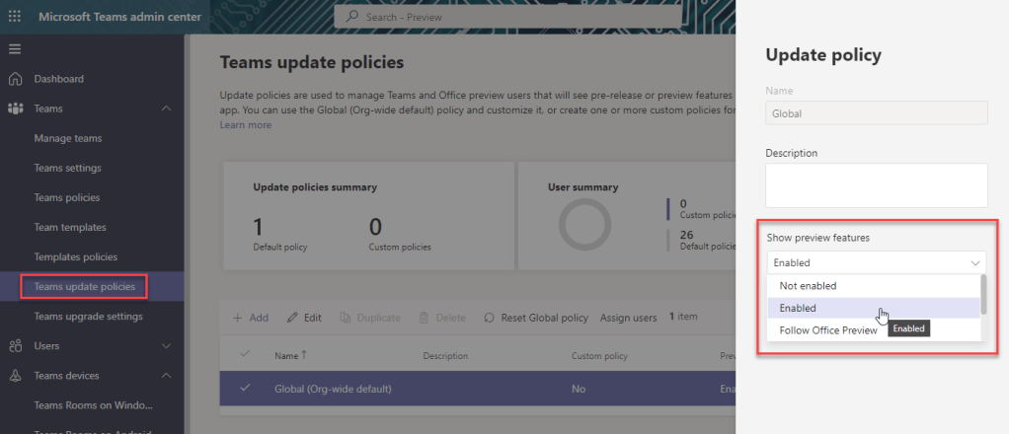1009x434 pixels.
Task: Expand the Users section chevron
Action: (x=166, y=346)
